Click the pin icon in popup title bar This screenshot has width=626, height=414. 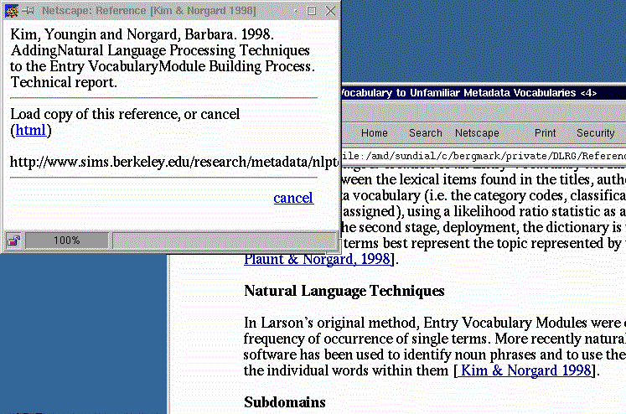[x=28, y=11]
